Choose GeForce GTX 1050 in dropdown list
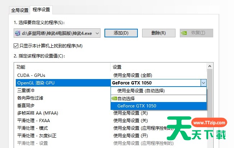The width and height of the screenshot is (234, 148). pyautogui.click(x=159, y=106)
